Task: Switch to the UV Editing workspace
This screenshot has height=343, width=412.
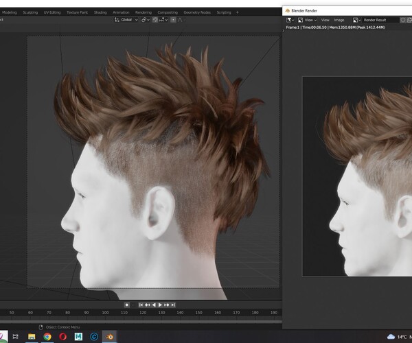Action: click(51, 12)
